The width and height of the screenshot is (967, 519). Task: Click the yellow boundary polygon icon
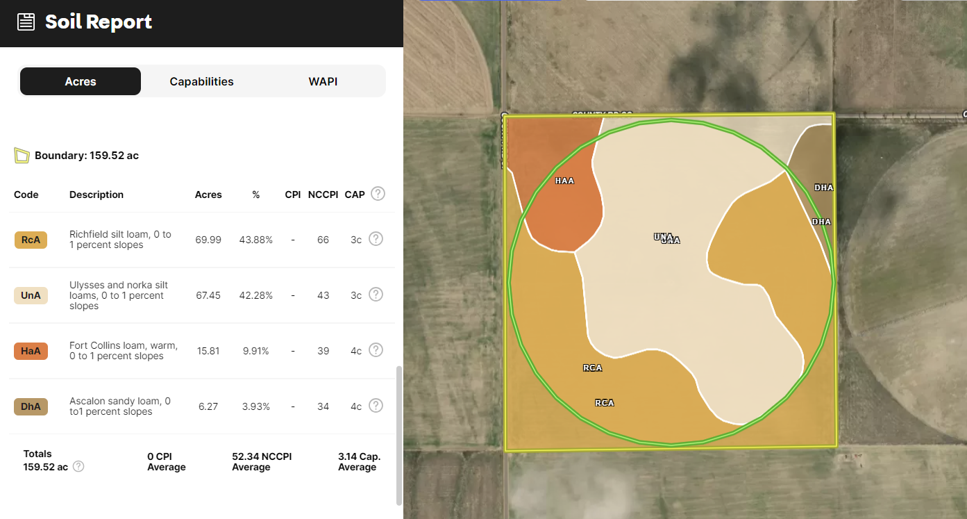pos(22,156)
